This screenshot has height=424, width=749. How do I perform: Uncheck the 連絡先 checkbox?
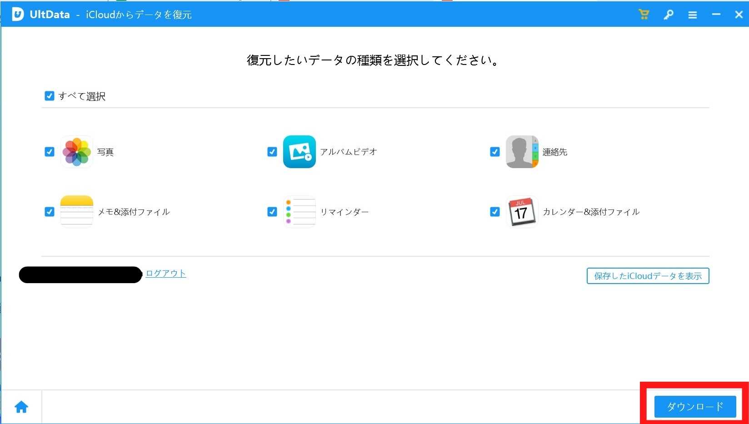click(x=495, y=152)
